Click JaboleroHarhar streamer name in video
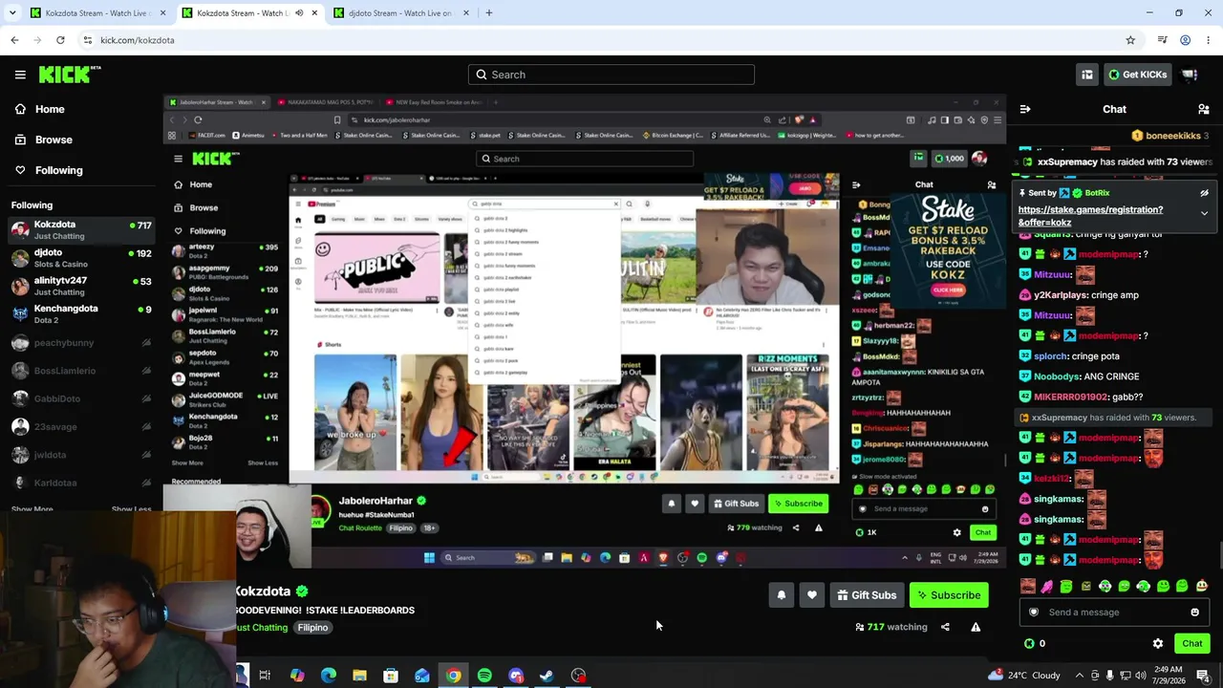Image resolution: width=1223 pixels, height=688 pixels. 375,501
